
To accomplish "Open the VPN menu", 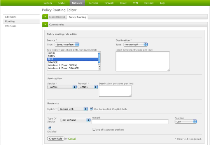I will (135, 3).
